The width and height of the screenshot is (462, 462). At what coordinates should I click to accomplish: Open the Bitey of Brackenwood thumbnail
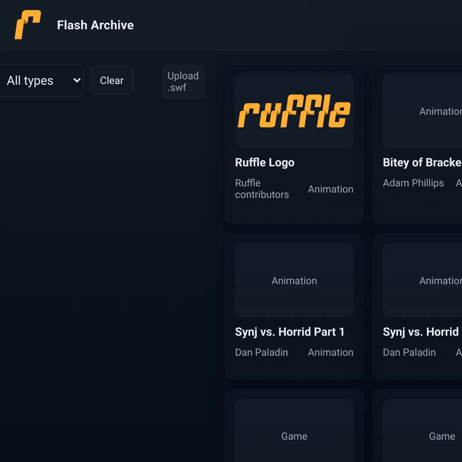(422, 111)
